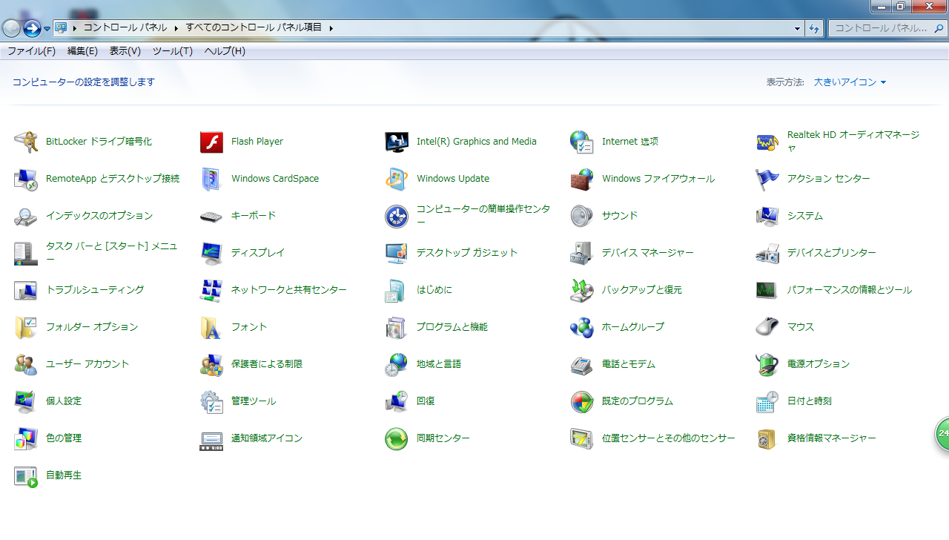The height and width of the screenshot is (540, 949).
Task: Open the キーボード keyboard icon
Action: pyautogui.click(x=211, y=216)
